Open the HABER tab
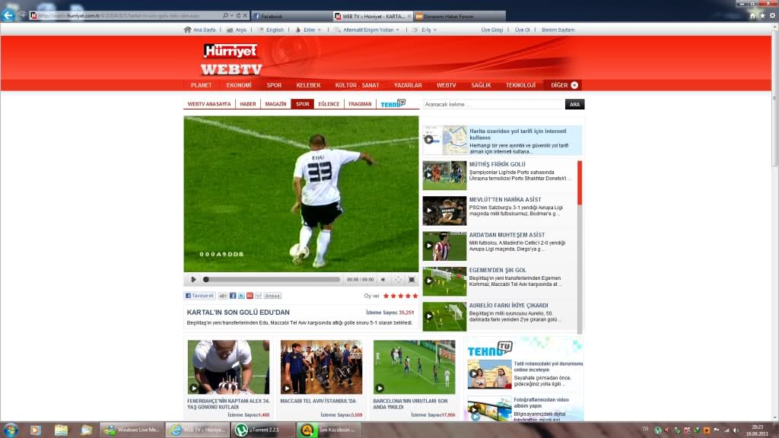The width and height of the screenshot is (779, 438). [248, 103]
